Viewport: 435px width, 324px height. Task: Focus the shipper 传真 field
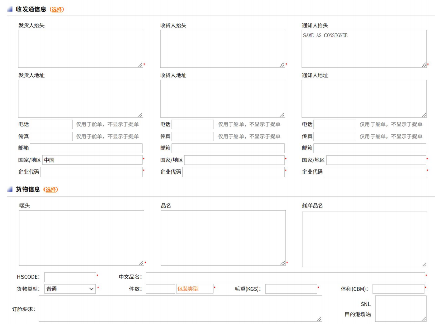[51, 137]
